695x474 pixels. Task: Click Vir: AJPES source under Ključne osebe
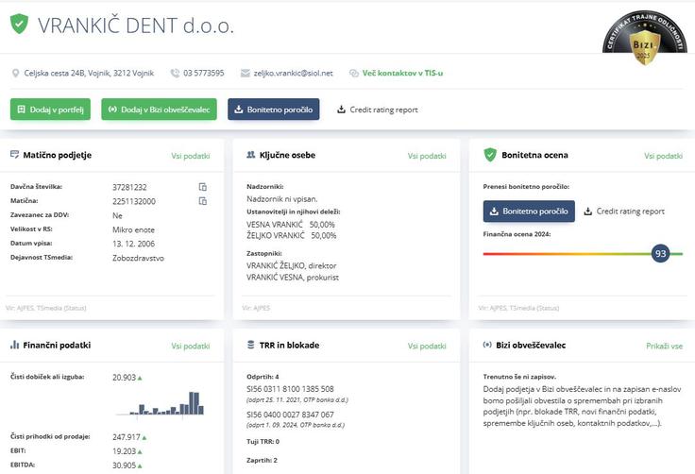[x=256, y=308]
